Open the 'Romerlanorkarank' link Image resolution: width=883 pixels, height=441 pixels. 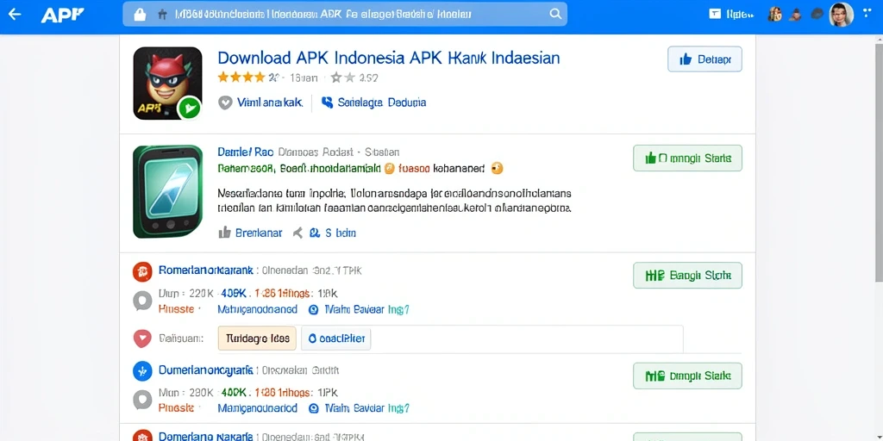pos(206,270)
